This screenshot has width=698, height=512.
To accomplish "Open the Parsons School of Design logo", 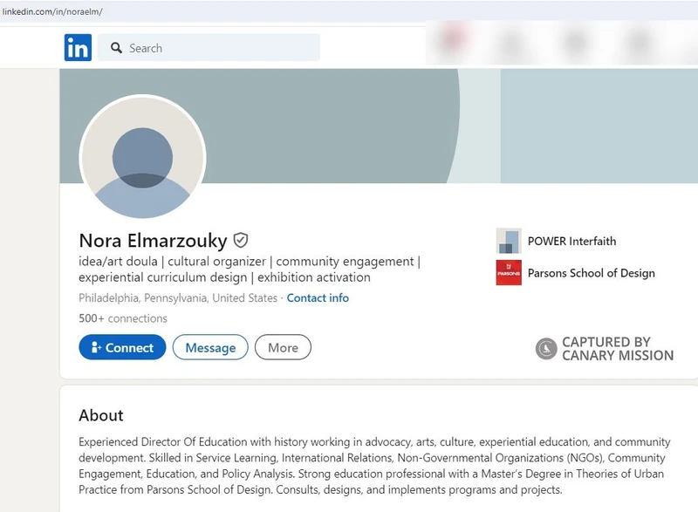I will tap(510, 273).
